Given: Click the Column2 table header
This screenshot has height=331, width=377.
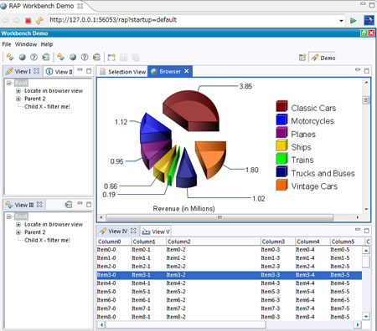Looking at the screenshot, I should click(x=214, y=242).
